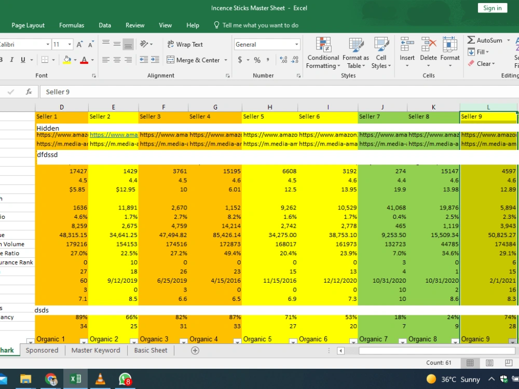Apply underline formatting

click(23, 60)
